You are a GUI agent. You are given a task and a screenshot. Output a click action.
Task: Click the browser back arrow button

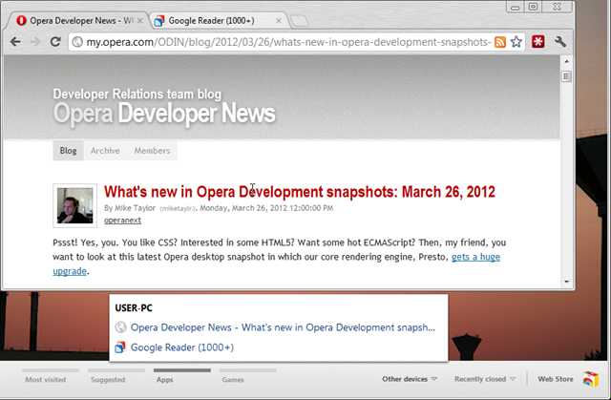[16, 42]
